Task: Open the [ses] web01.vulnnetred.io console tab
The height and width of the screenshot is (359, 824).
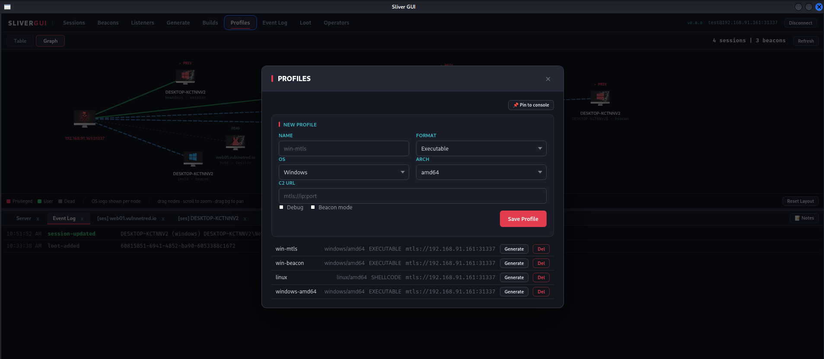Action: point(127,218)
